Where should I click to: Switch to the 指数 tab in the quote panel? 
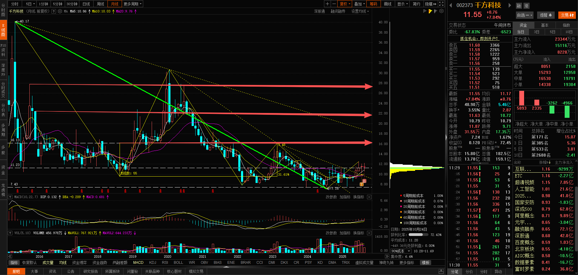(x=566, y=25)
